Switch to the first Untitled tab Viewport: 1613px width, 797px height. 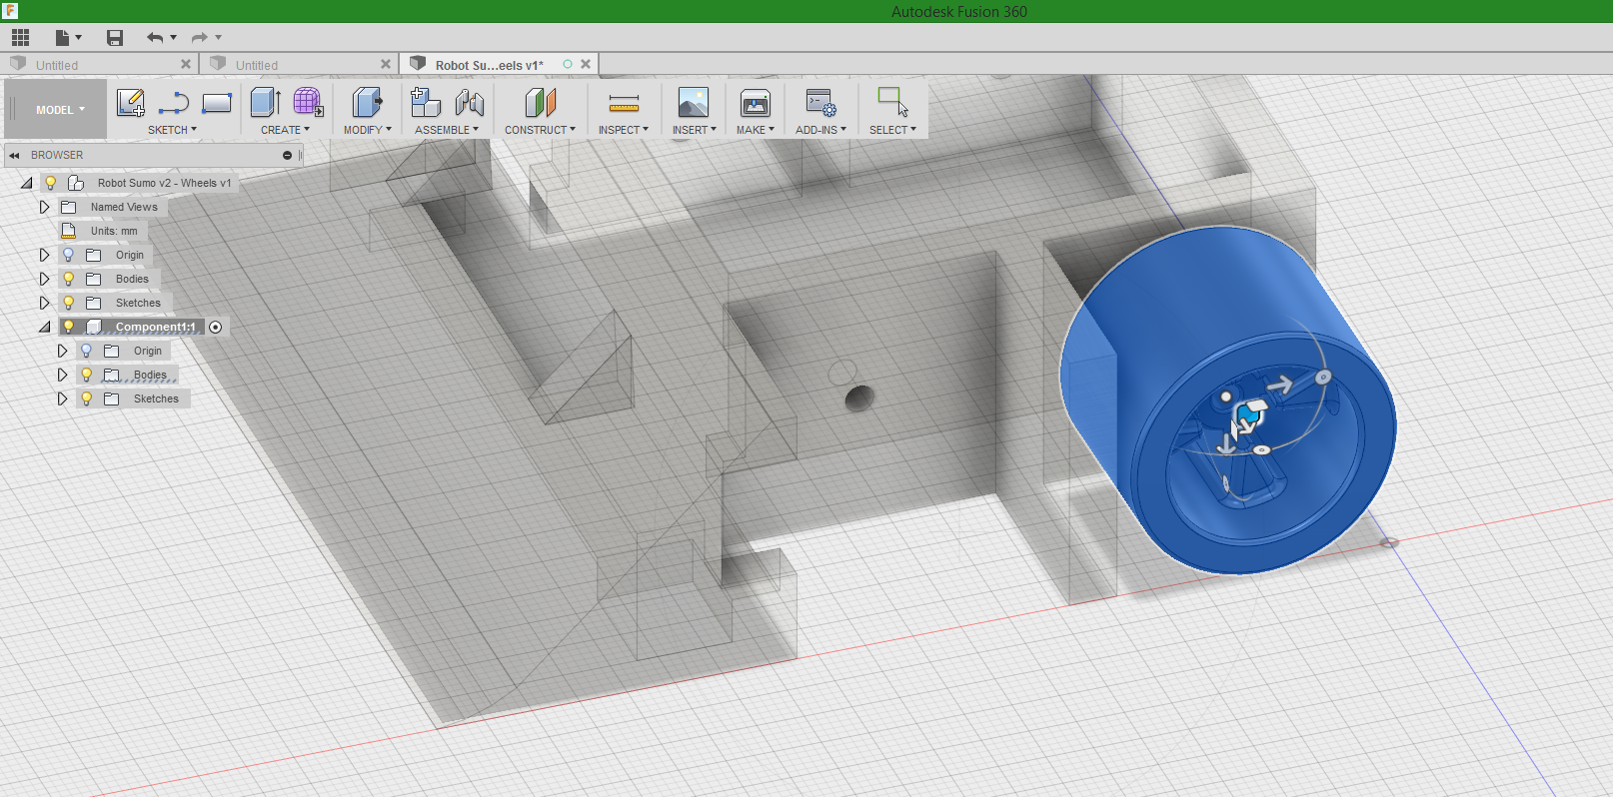57,65
